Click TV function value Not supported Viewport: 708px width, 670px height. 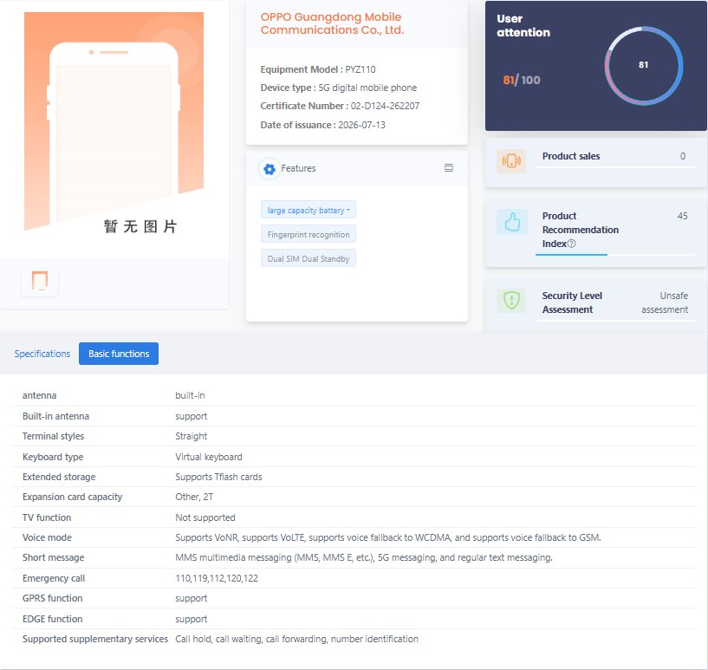tap(205, 517)
